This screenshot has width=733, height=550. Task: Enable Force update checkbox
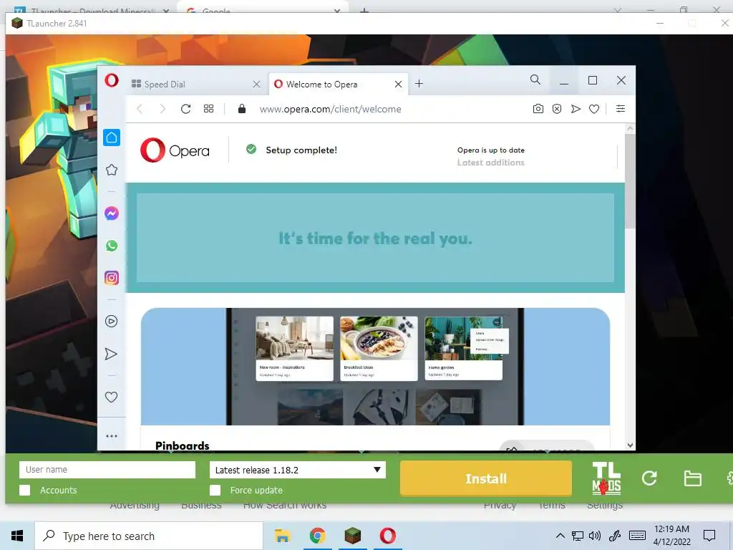215,490
